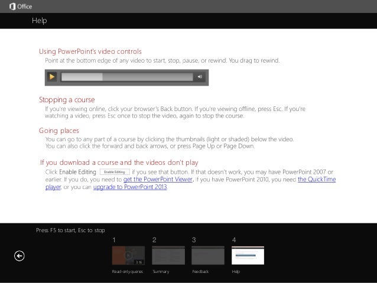Screen dimensions: 377x283
Task: Click the 'Summary' label under thumbnail 2
Action: (x=161, y=271)
